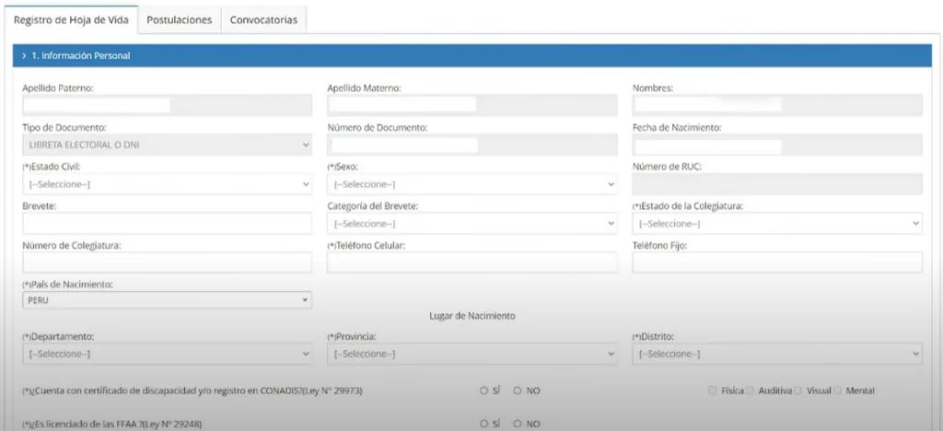943x431 pixels.
Task: Check the Física disability checkbox
Action: (713, 391)
